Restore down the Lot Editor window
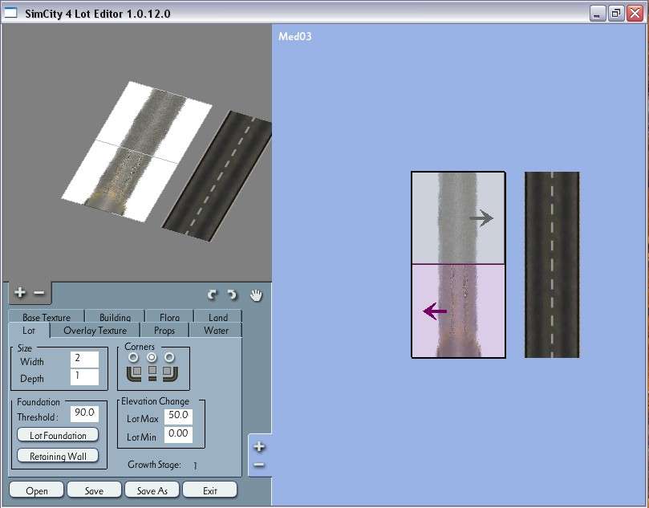649x508 pixels. (616, 14)
